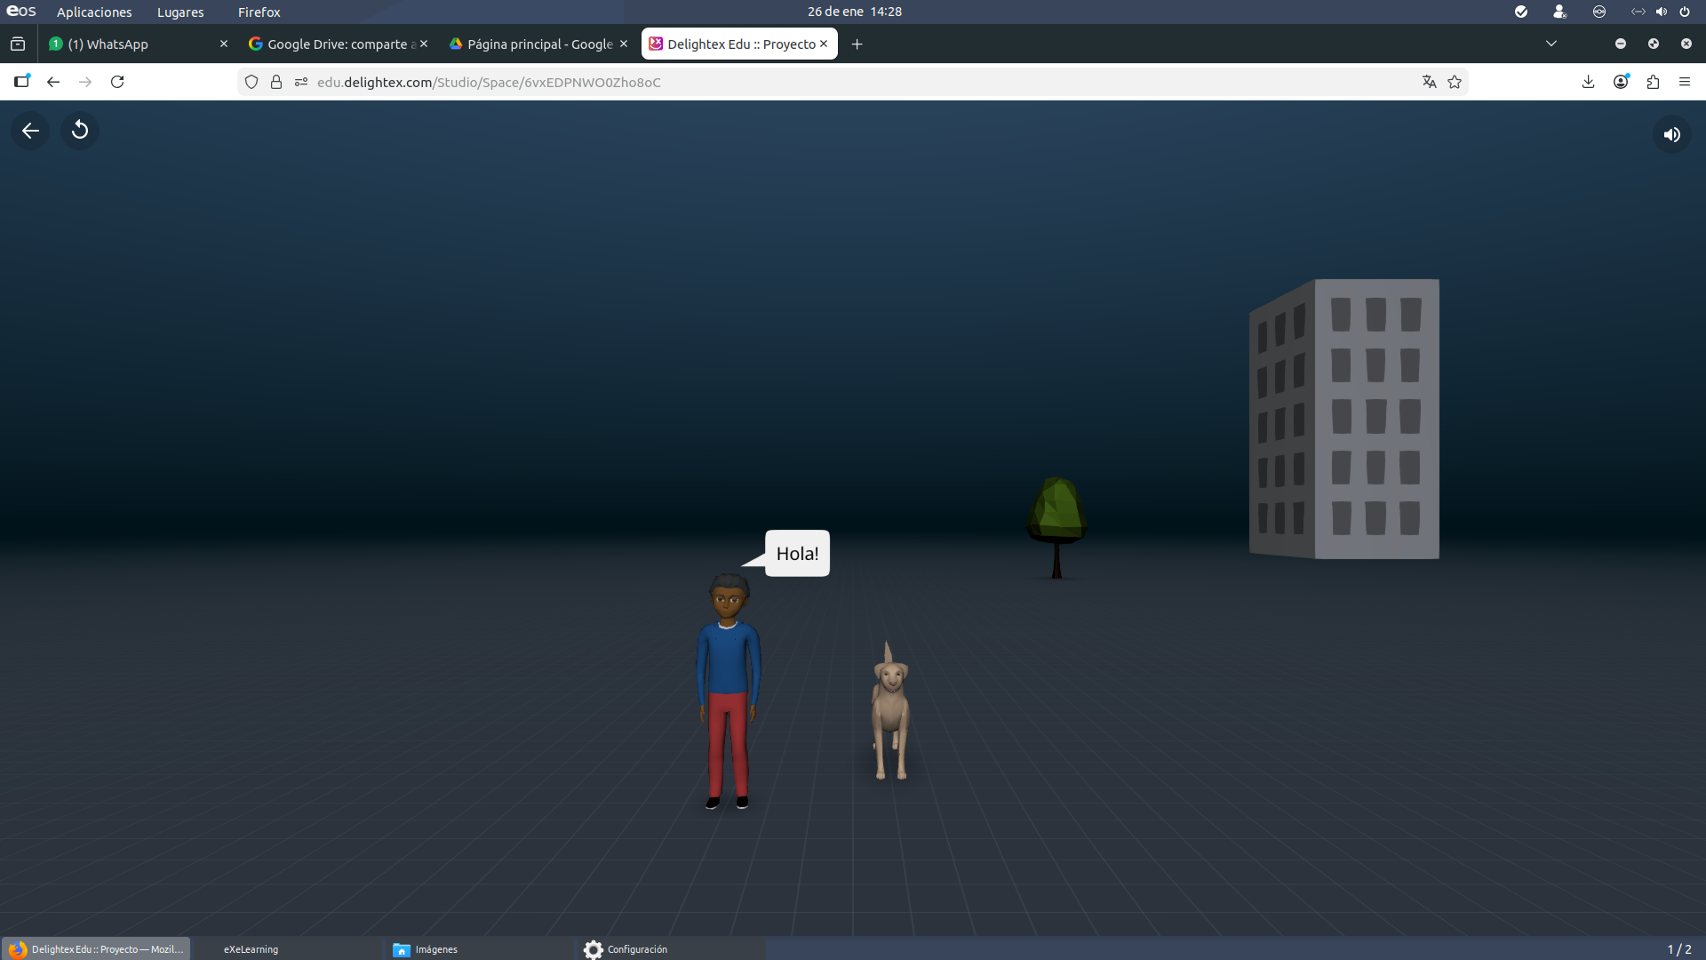Click the Aplicaciones menu in top bar
The width and height of the screenshot is (1706, 960).
click(x=94, y=12)
